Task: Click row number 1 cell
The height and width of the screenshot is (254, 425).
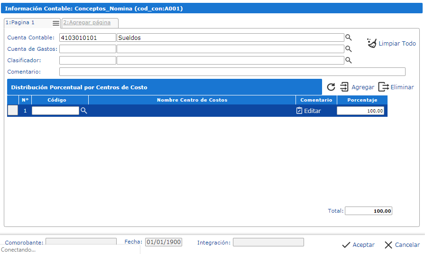Action: coord(25,111)
